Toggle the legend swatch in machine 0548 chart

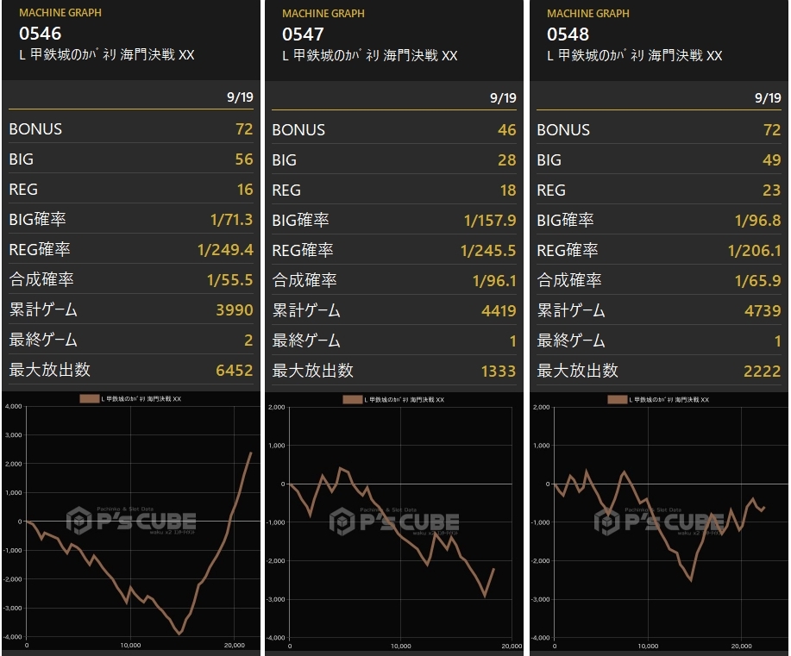point(617,400)
